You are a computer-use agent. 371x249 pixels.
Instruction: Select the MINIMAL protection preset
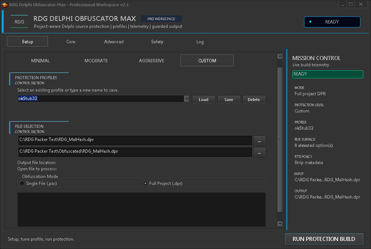click(x=41, y=60)
